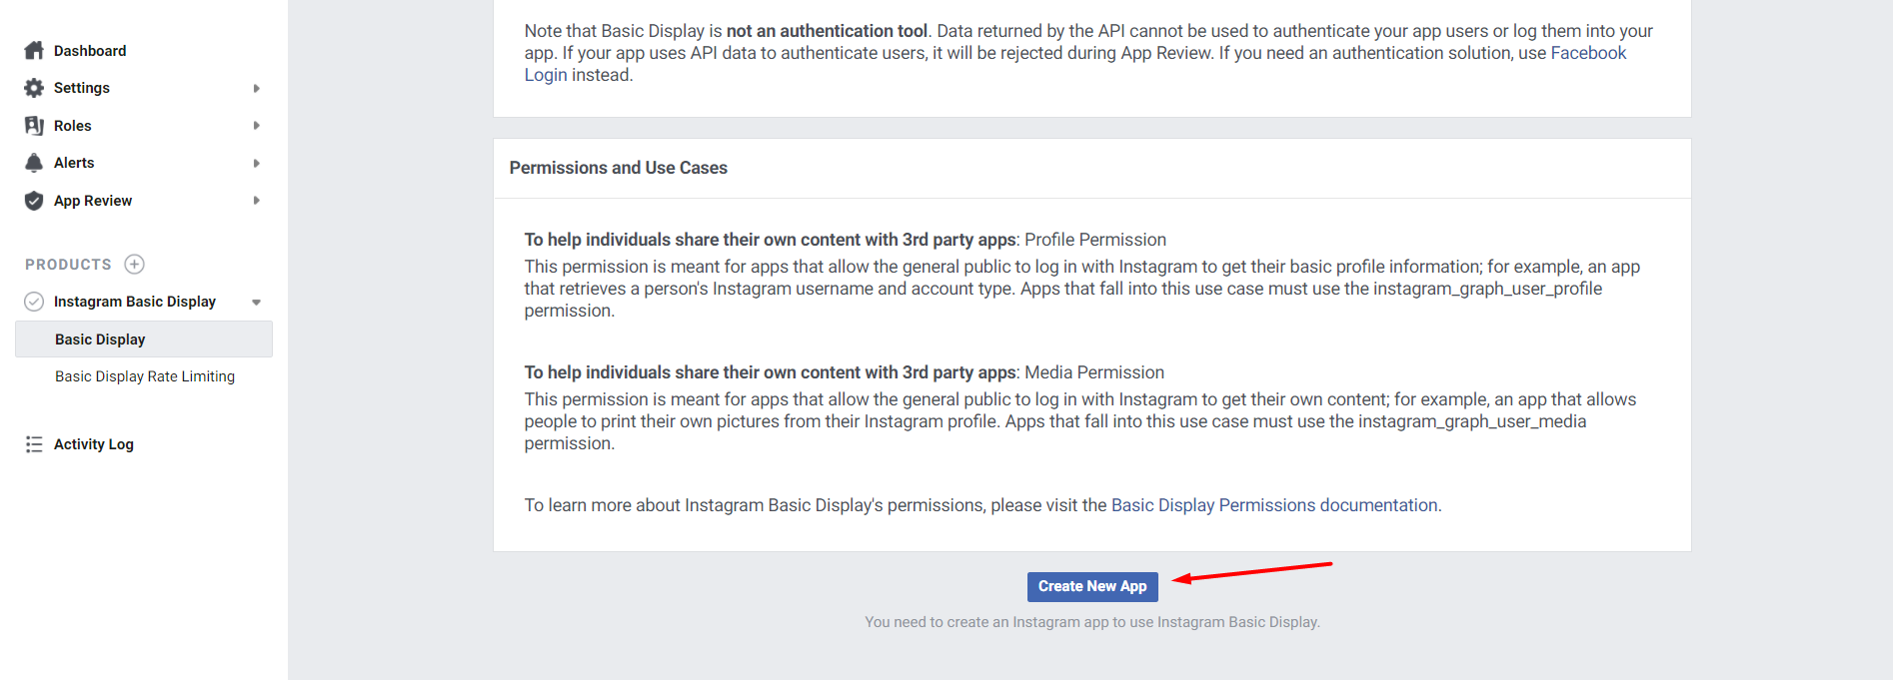Open Basic Display Rate Limiting
Viewport: 1893px width, 680px height.
click(145, 376)
